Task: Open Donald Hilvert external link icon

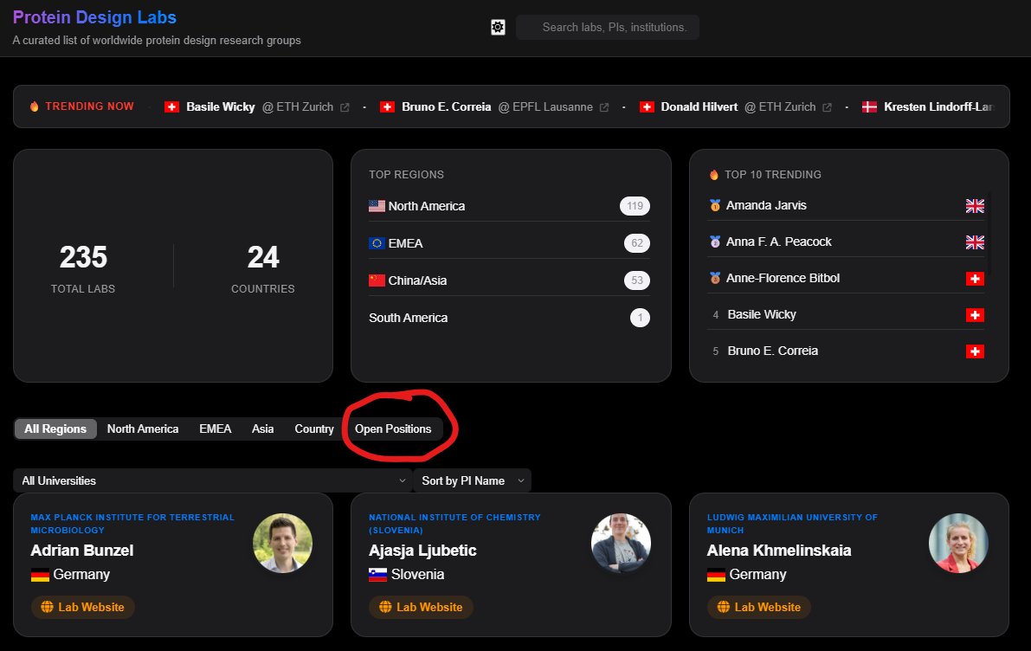Action: click(x=828, y=107)
